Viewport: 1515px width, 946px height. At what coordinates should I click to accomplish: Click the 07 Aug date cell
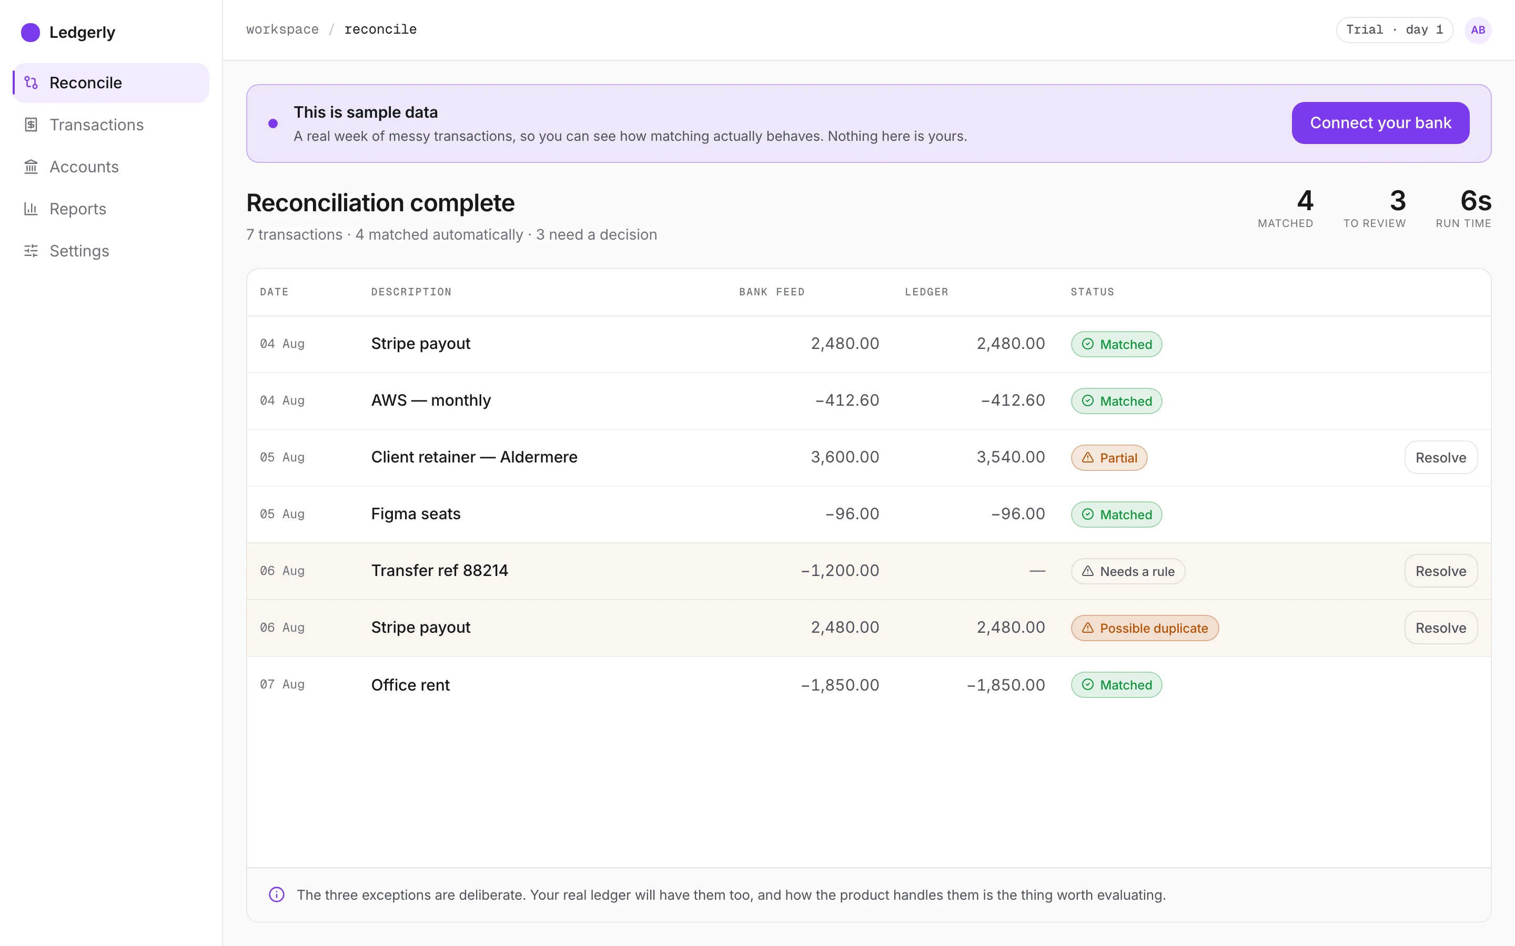click(x=282, y=684)
